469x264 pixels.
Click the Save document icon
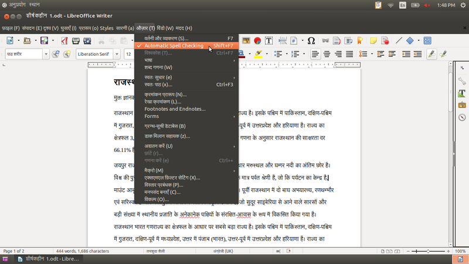[45, 40]
